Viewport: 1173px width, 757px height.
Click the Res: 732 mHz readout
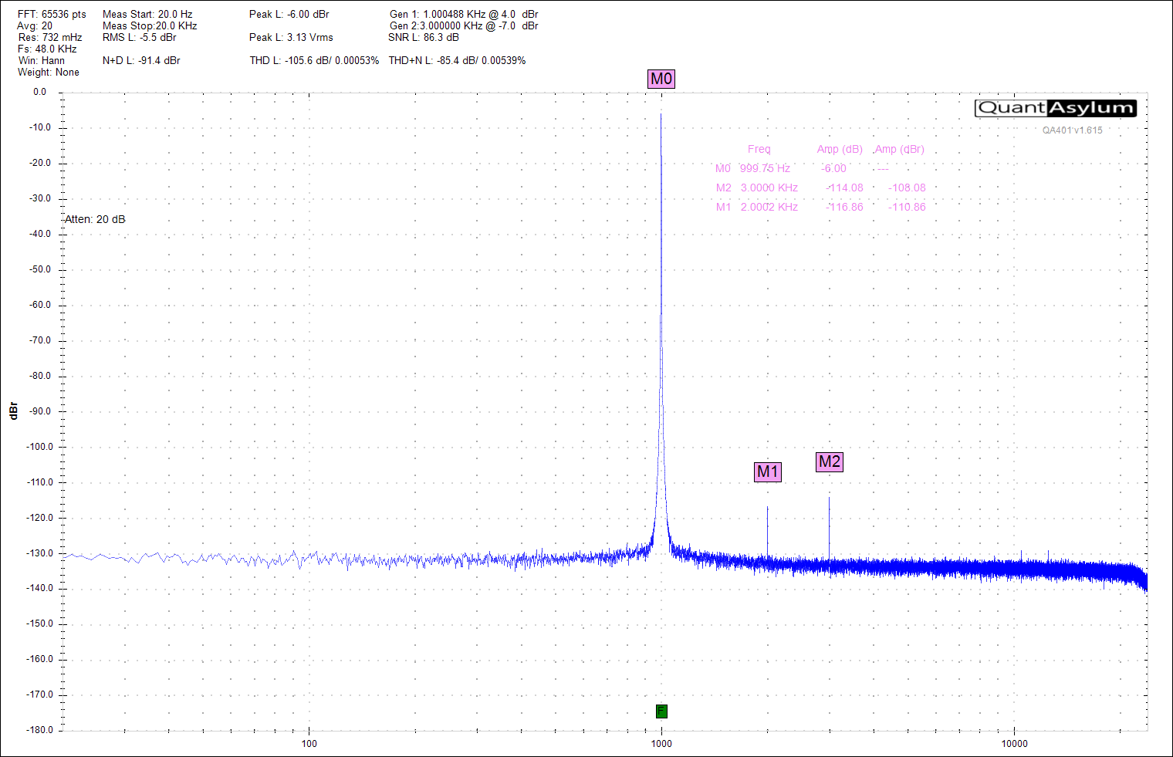pos(50,38)
